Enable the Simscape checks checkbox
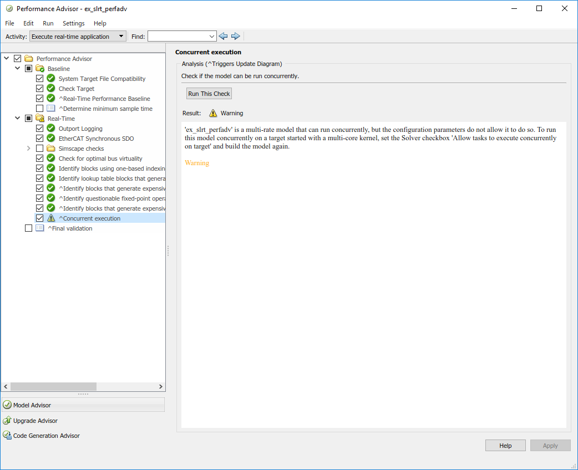578x470 pixels. pos(39,148)
